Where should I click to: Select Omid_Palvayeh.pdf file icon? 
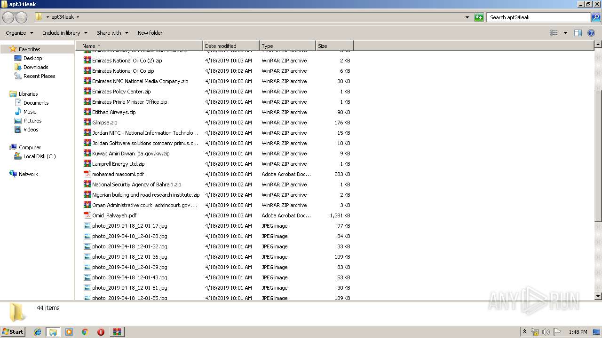pyautogui.click(x=87, y=215)
